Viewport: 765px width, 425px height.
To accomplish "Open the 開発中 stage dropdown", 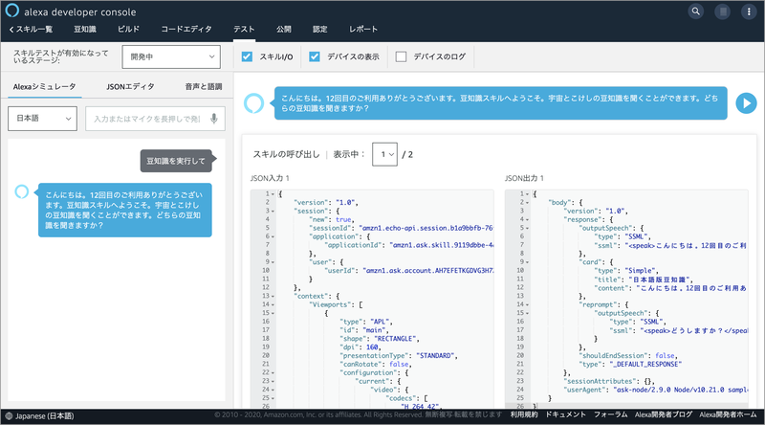I will (x=171, y=56).
